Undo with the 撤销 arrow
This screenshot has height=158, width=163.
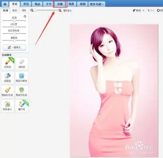pyautogui.click(x=137, y=10)
